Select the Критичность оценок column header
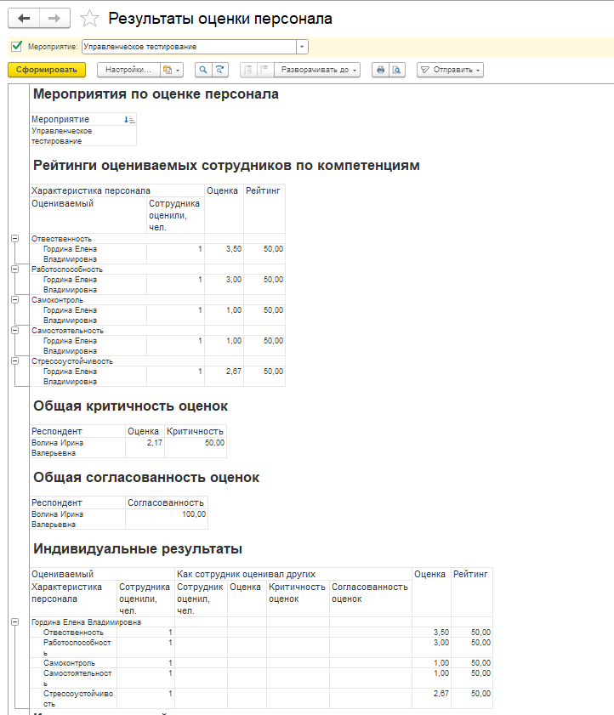The height and width of the screenshot is (715, 614). 298,599
